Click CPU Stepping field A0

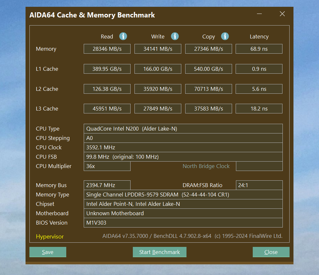tap(183, 138)
